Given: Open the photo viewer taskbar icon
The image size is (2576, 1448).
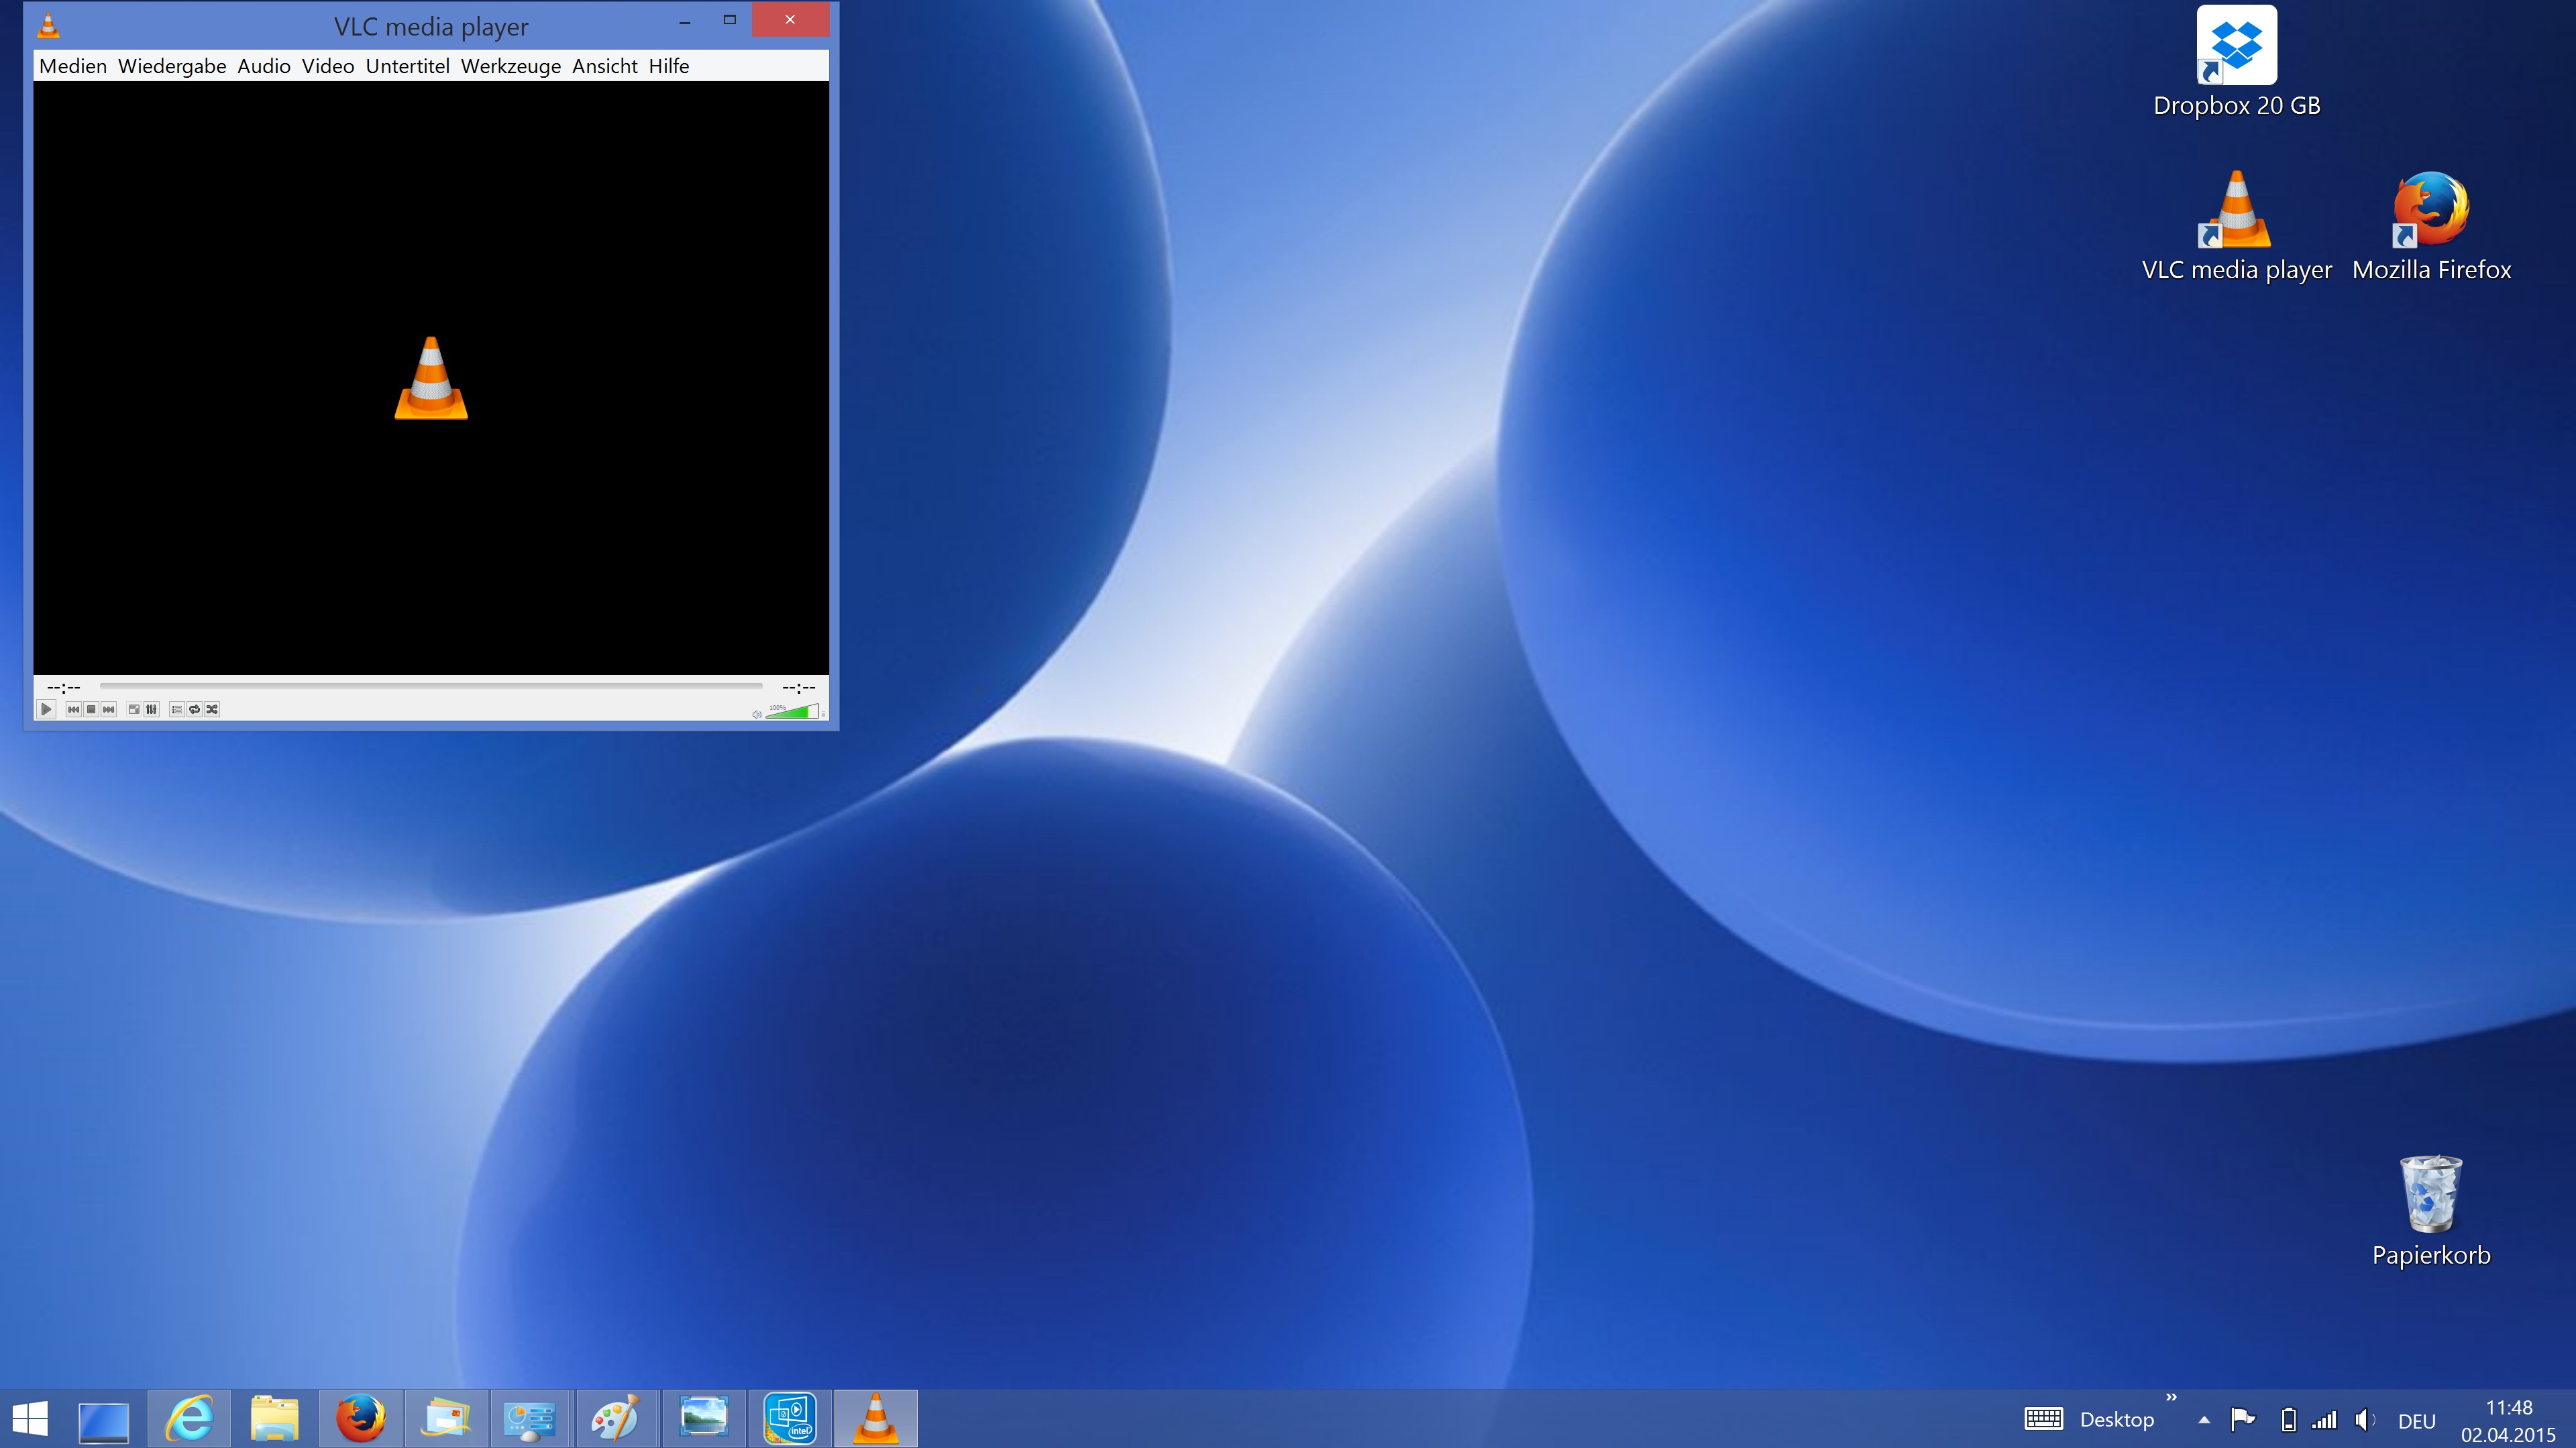Looking at the screenshot, I should click(x=703, y=1419).
